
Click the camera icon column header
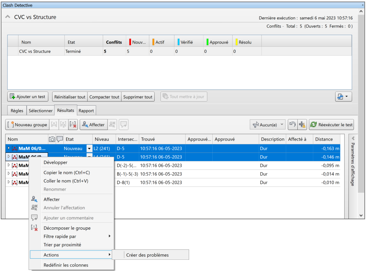52,139
